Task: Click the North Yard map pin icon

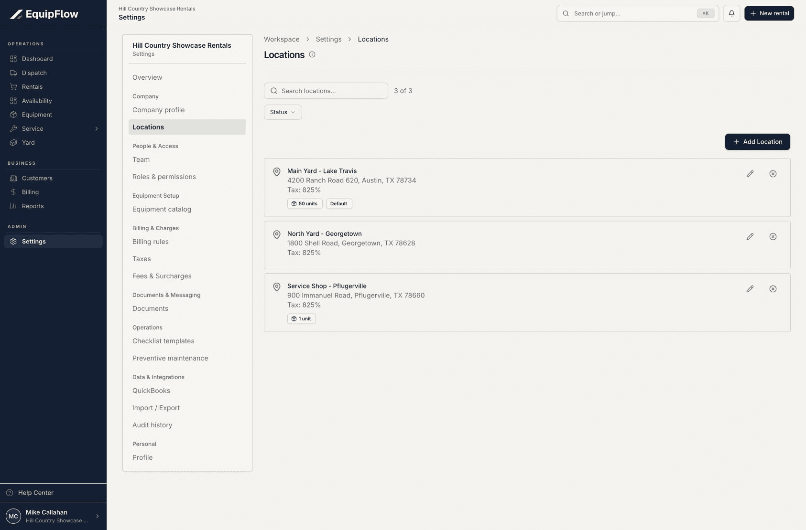Action: 277,235
